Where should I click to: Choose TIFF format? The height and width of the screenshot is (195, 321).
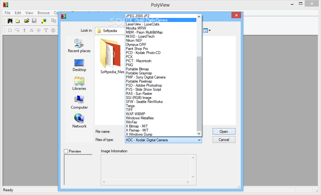point(161,110)
